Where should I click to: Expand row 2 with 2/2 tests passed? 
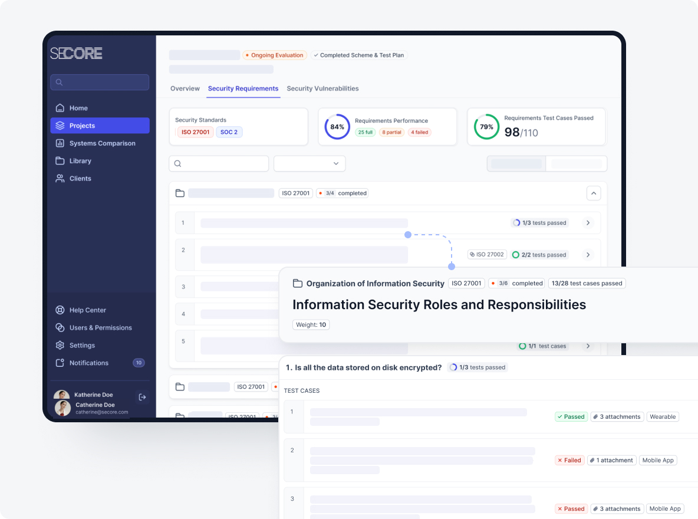[588, 255]
